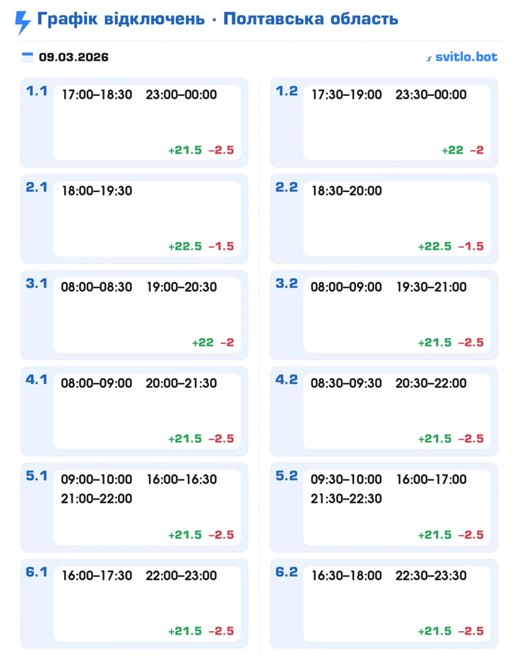Screen dimensions: 518x666
Task: Click the 18:30–20:00 slot in queue 2.2
Action: pyautogui.click(x=347, y=191)
